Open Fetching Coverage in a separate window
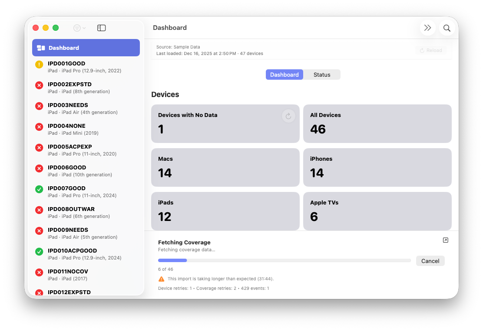Viewport: 483px width, 331px height. click(x=445, y=240)
